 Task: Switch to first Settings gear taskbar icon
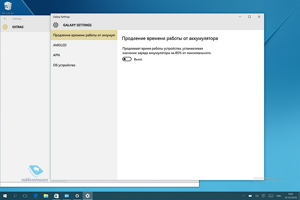77,196
